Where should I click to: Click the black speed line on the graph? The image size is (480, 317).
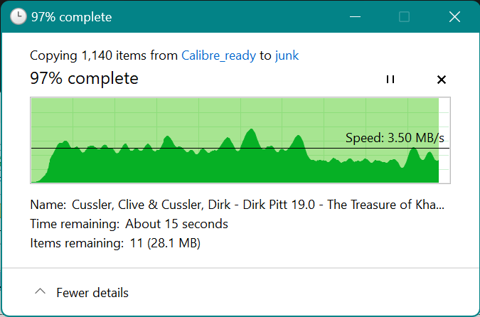point(178,148)
